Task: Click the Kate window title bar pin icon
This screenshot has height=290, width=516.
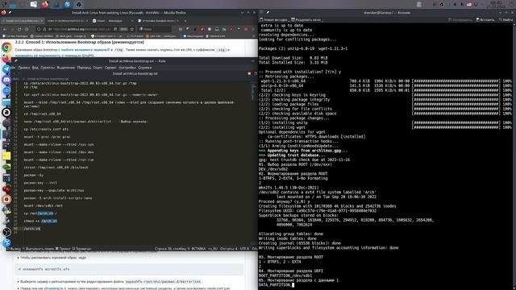Action: pyautogui.click(x=16, y=61)
